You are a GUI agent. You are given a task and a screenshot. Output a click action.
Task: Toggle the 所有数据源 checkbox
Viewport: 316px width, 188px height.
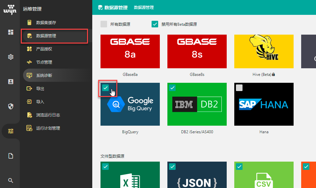tap(104, 24)
